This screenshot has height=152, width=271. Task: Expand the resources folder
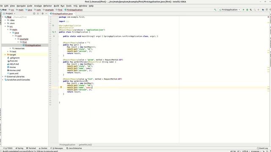10,49
